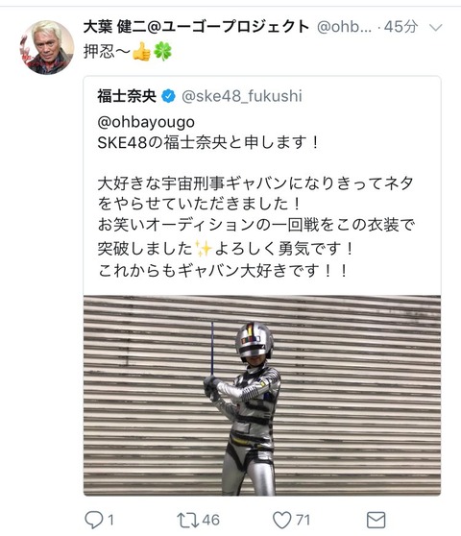
Task: Open direct message via envelope icon
Action: click(376, 520)
